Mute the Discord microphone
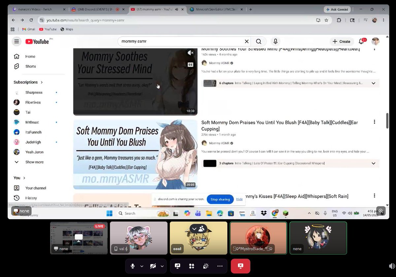Image resolution: width=396 pixels, height=277 pixels. 133,266
